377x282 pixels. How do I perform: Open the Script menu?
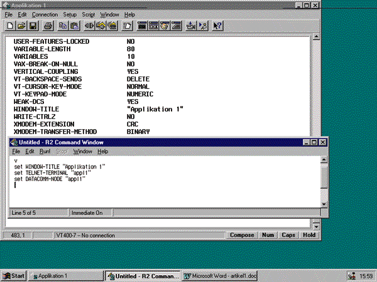tap(89, 13)
